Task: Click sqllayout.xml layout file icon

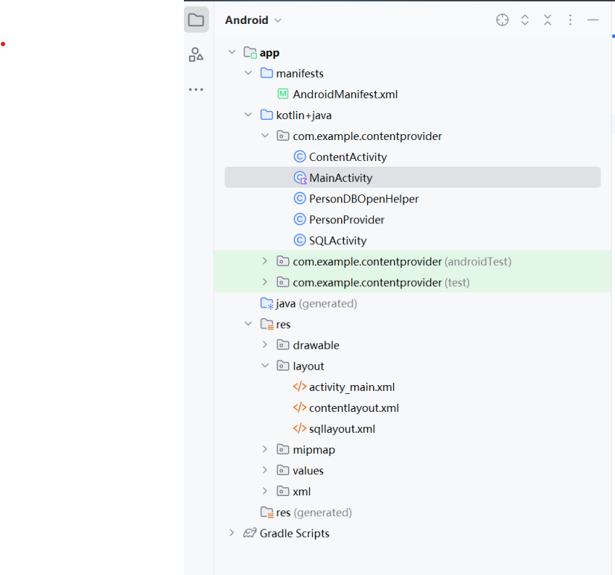Action: coord(299,428)
